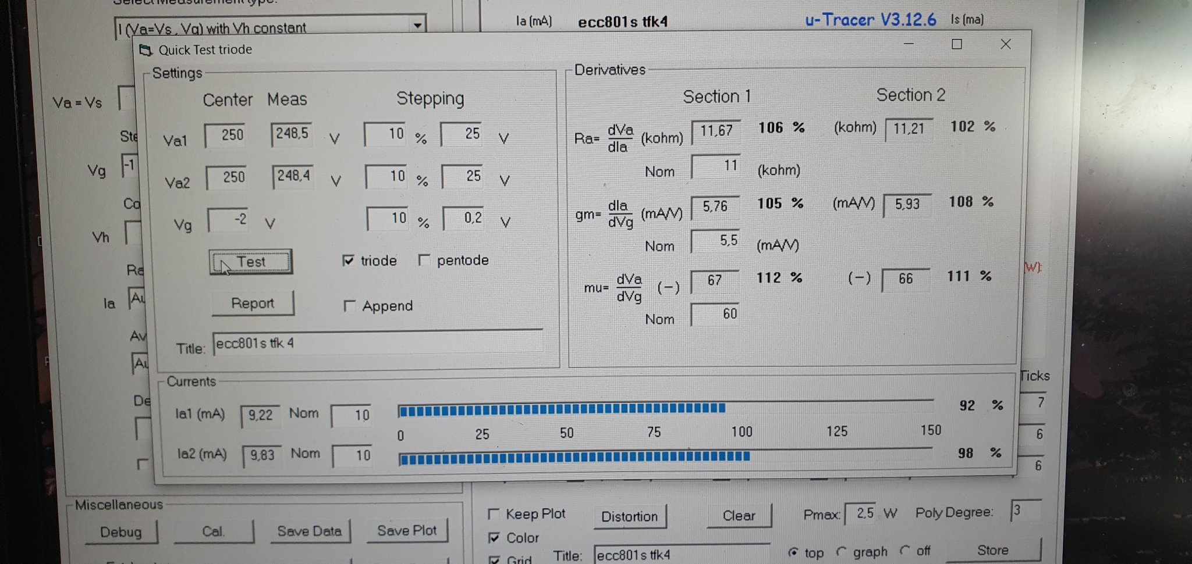Screen dimensions: 1192x564
Task: Click the Save Plot button
Action: coord(407,530)
